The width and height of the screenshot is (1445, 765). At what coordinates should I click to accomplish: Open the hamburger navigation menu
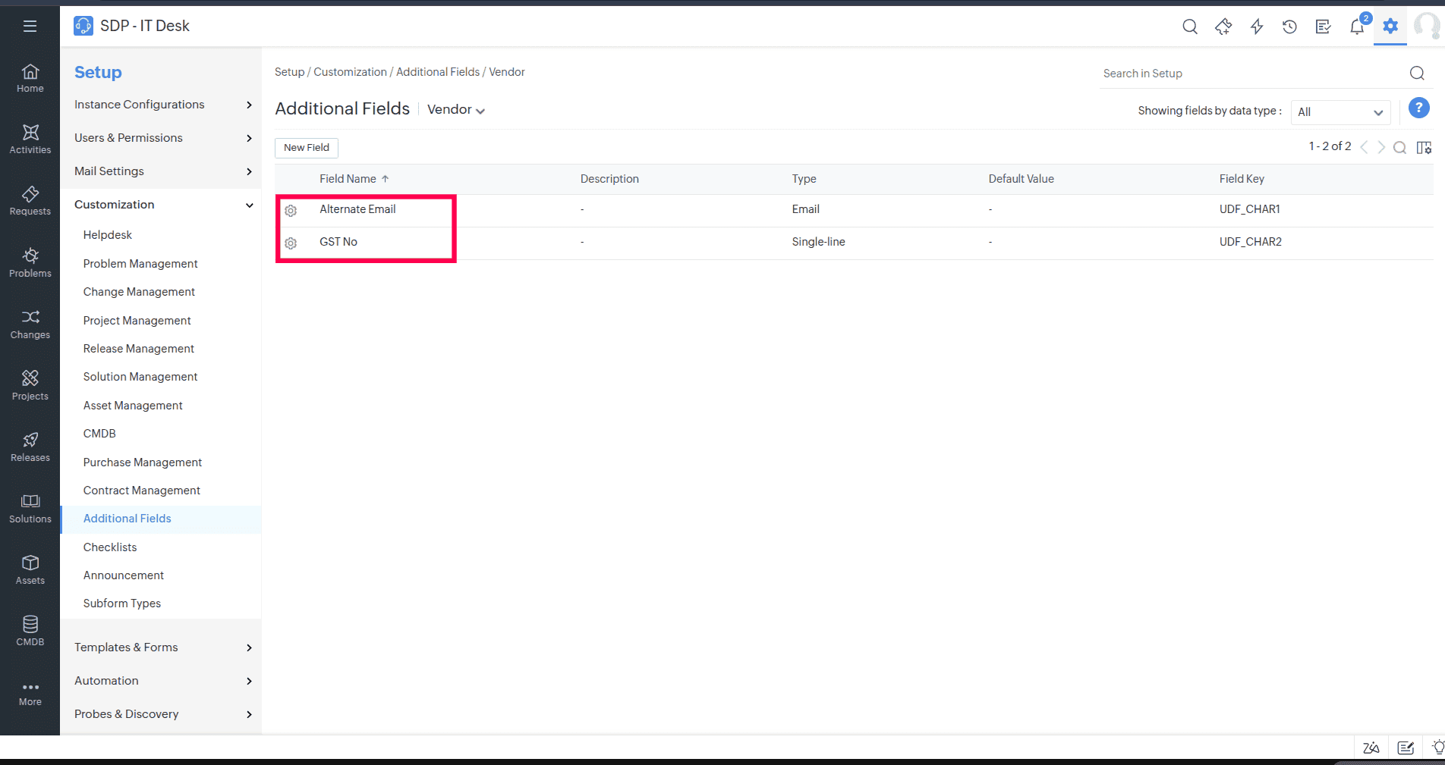(x=30, y=27)
